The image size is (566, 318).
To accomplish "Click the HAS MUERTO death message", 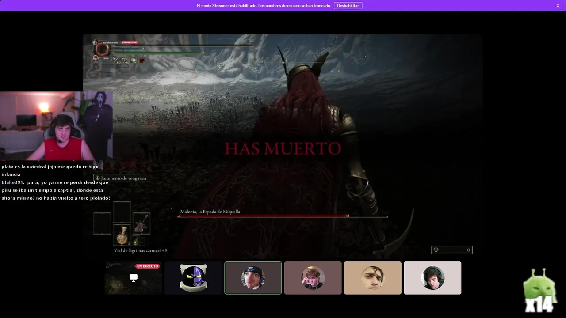I will click(283, 148).
